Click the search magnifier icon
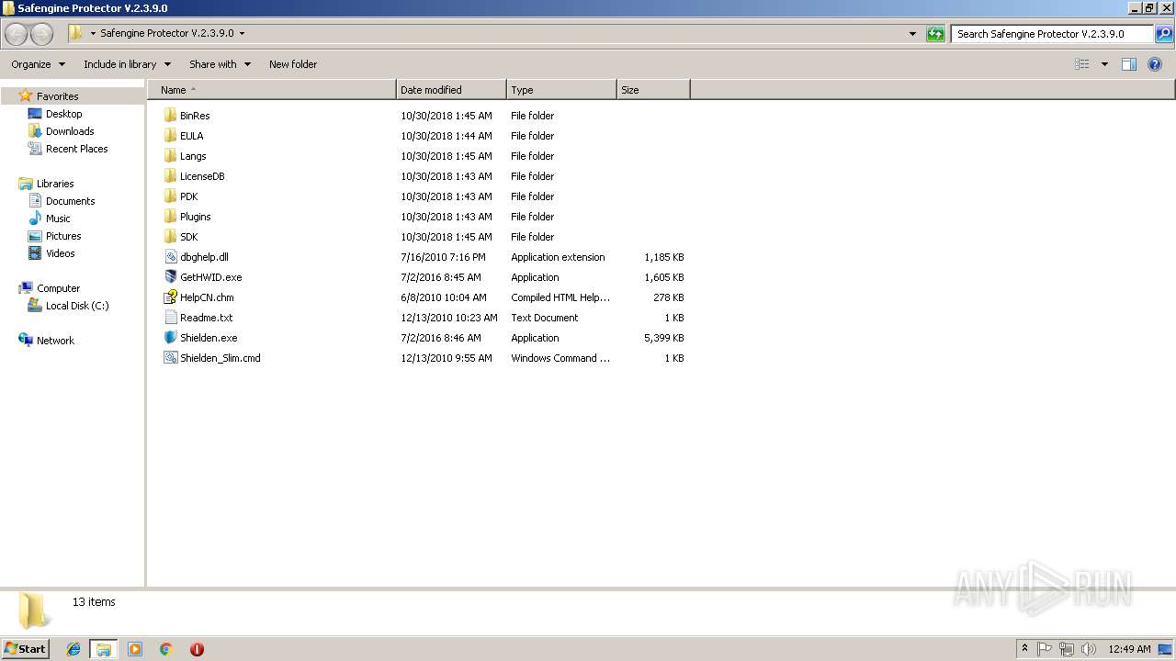Screen dimensions: 1176x661 point(1164,34)
